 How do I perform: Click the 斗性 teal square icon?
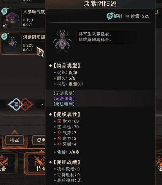(59, 127)
